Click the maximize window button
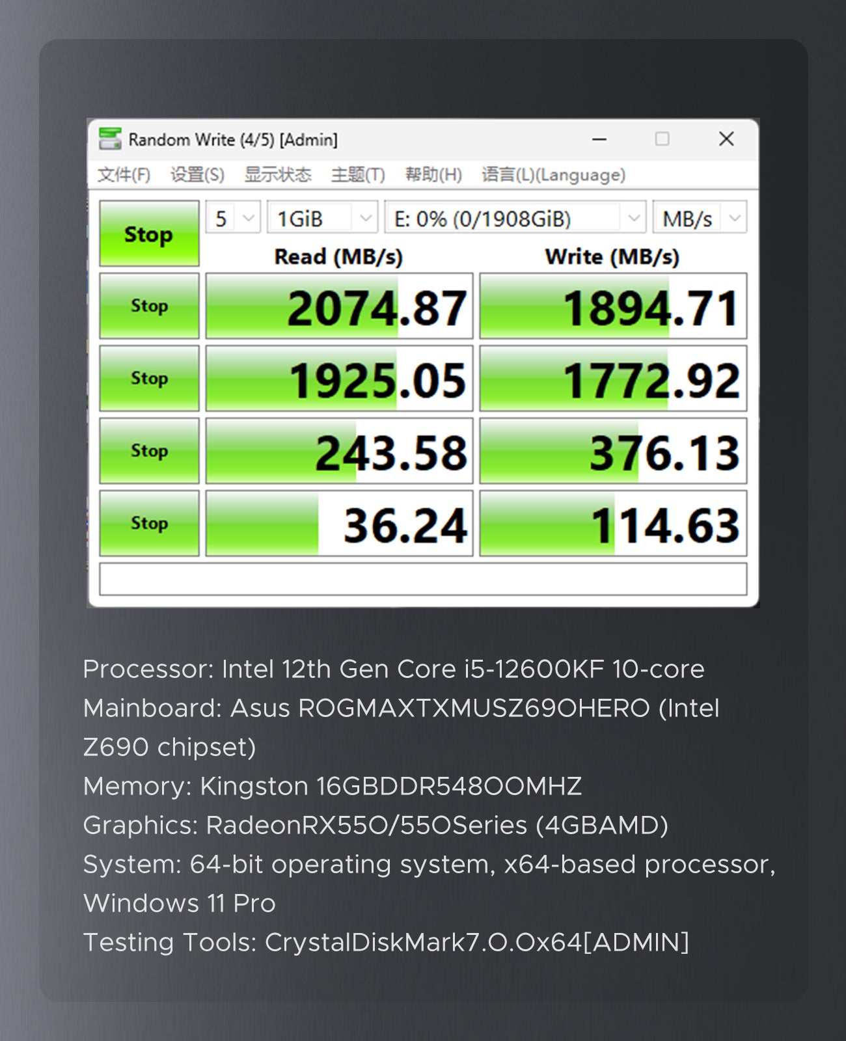 coord(662,139)
